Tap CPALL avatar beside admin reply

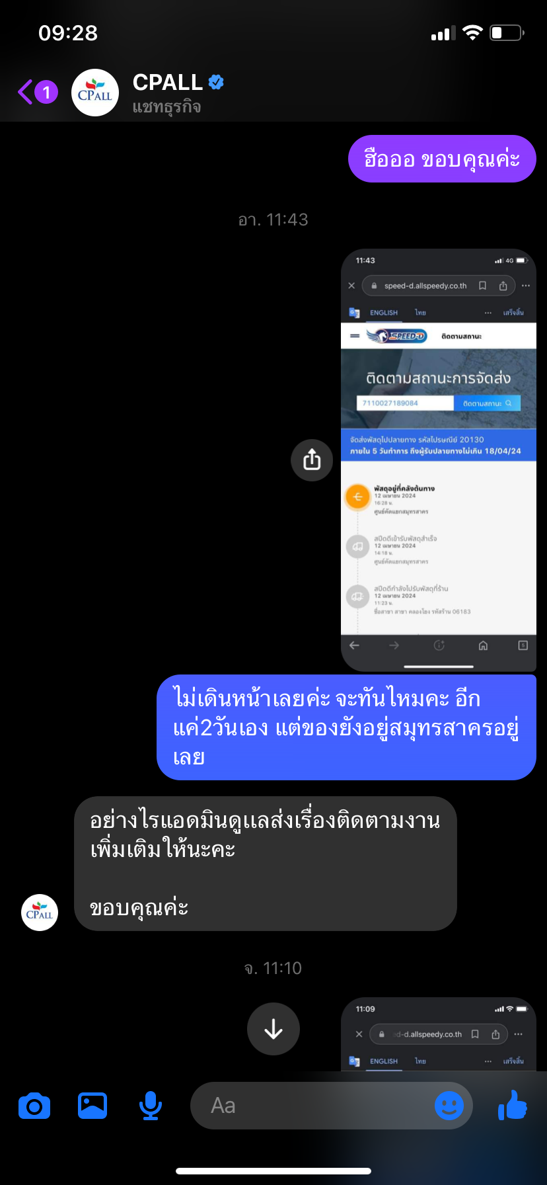coord(40,913)
